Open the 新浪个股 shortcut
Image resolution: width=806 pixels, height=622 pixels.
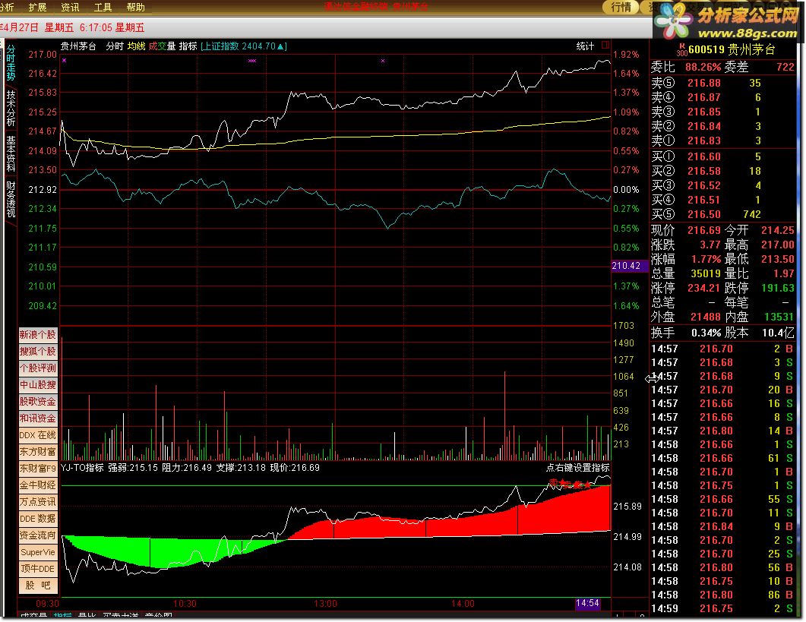pyautogui.click(x=38, y=335)
